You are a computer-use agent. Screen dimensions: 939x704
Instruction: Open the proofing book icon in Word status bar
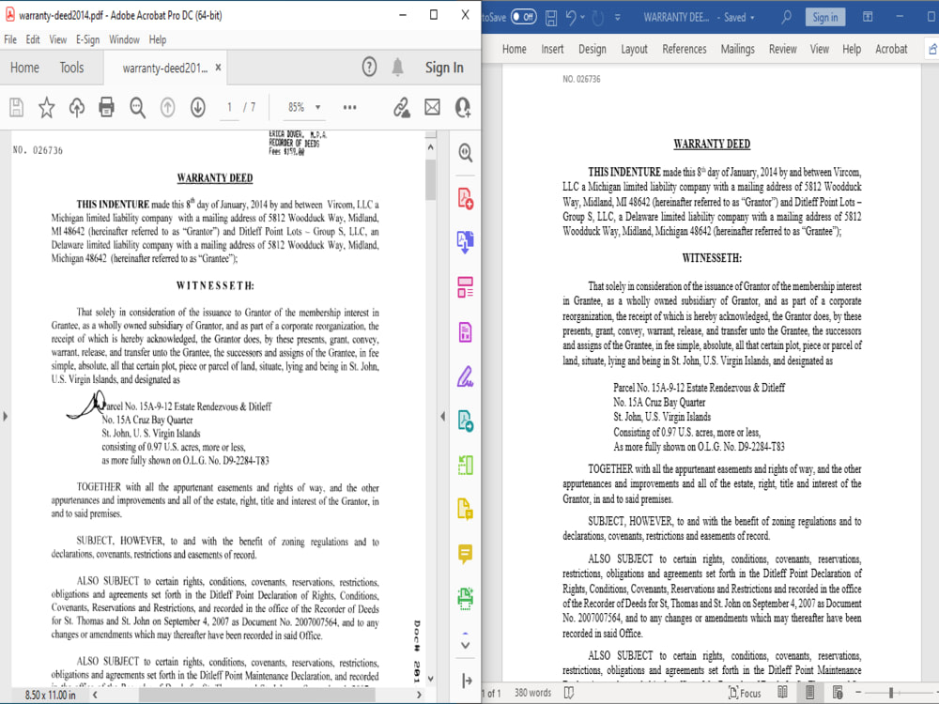569,693
